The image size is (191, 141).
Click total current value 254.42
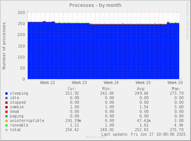(72, 130)
